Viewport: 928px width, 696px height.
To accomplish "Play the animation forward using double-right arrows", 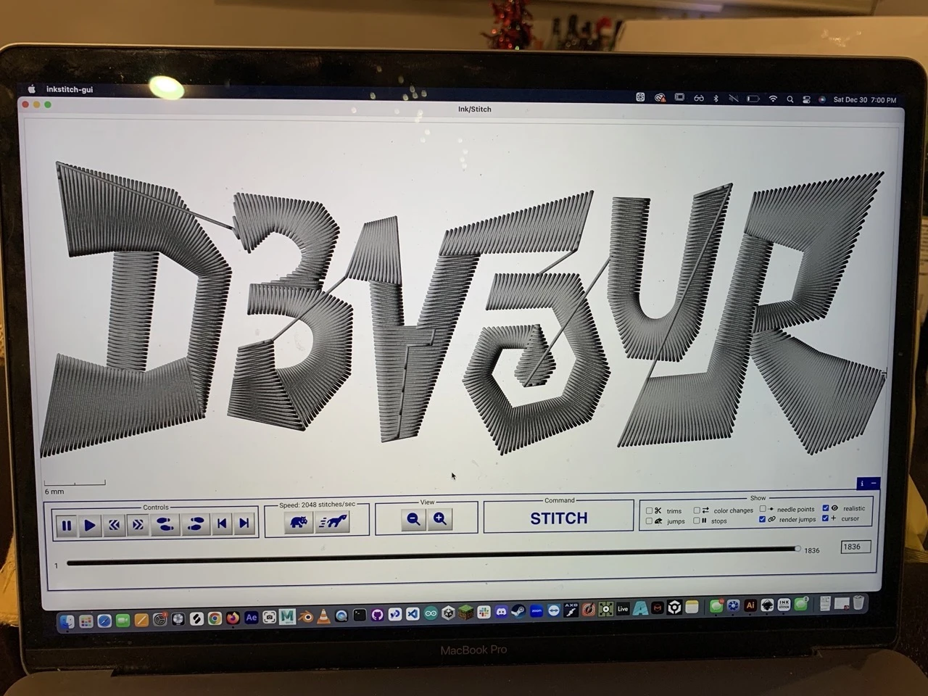I will [138, 525].
